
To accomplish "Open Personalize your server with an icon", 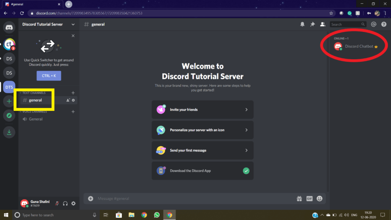I will tap(202, 130).
